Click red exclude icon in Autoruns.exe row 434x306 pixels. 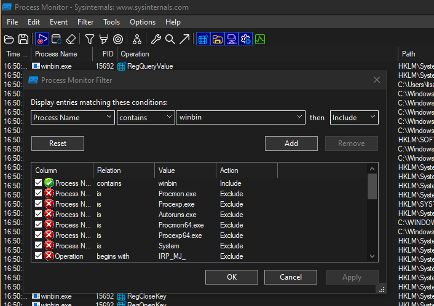point(49,214)
